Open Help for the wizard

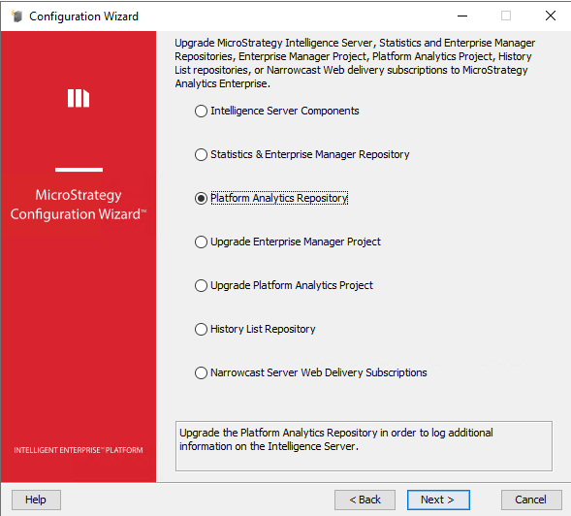[36, 500]
